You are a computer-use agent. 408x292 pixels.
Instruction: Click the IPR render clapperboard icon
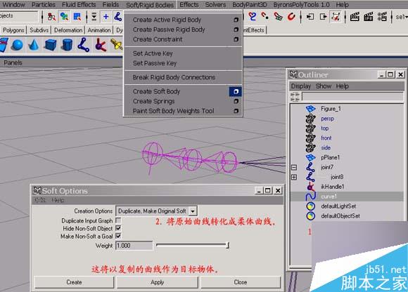[368, 17]
